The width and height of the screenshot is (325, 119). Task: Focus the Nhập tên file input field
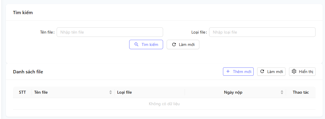(110, 32)
